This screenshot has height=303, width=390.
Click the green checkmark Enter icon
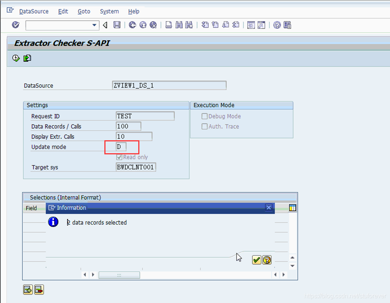[16, 25]
